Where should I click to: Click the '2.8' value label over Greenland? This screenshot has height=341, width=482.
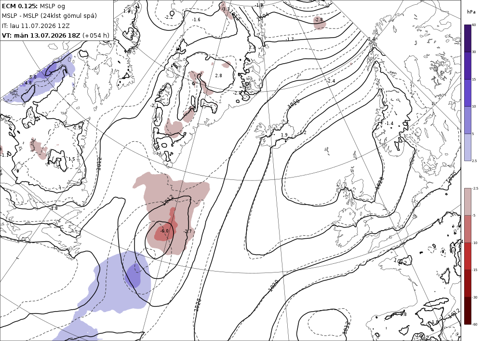(x=218, y=75)
